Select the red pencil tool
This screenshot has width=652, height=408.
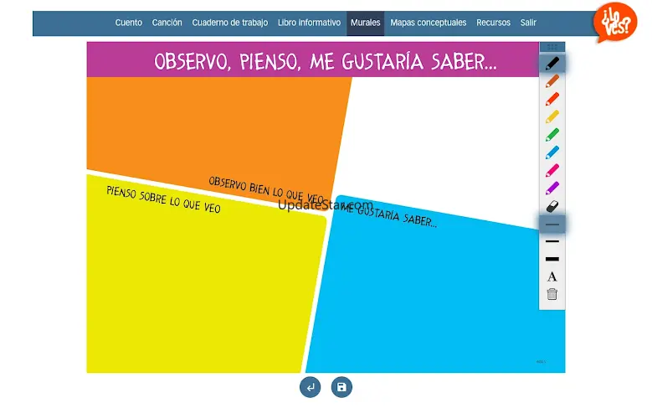pos(552,99)
